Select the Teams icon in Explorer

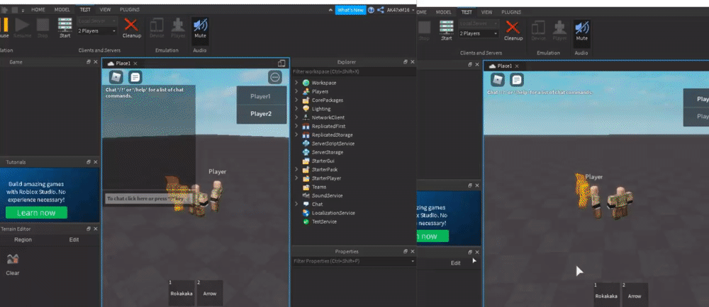point(306,187)
